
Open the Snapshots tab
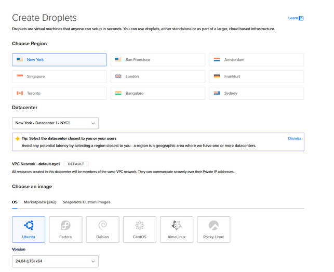click(x=72, y=202)
